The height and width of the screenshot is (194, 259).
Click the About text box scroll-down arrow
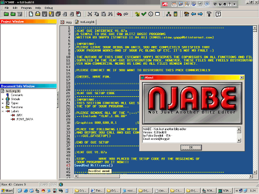[239, 140]
